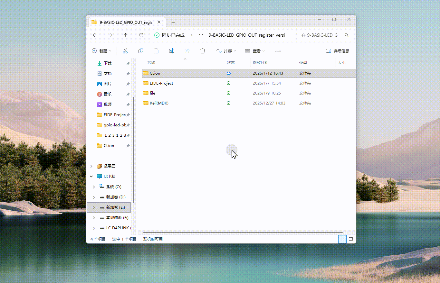440x283 pixels.
Task: Click the Rename icon
Action: (x=172, y=51)
